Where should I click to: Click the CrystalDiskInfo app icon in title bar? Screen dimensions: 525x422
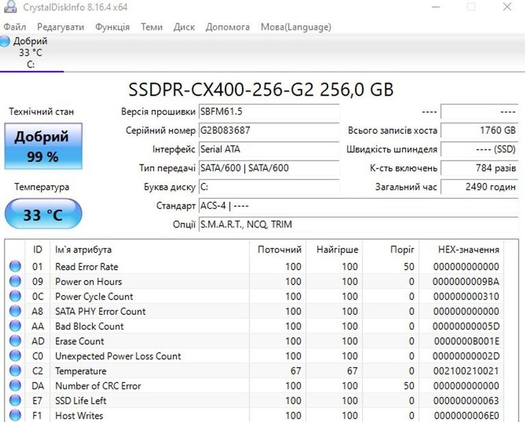[x=10, y=7]
